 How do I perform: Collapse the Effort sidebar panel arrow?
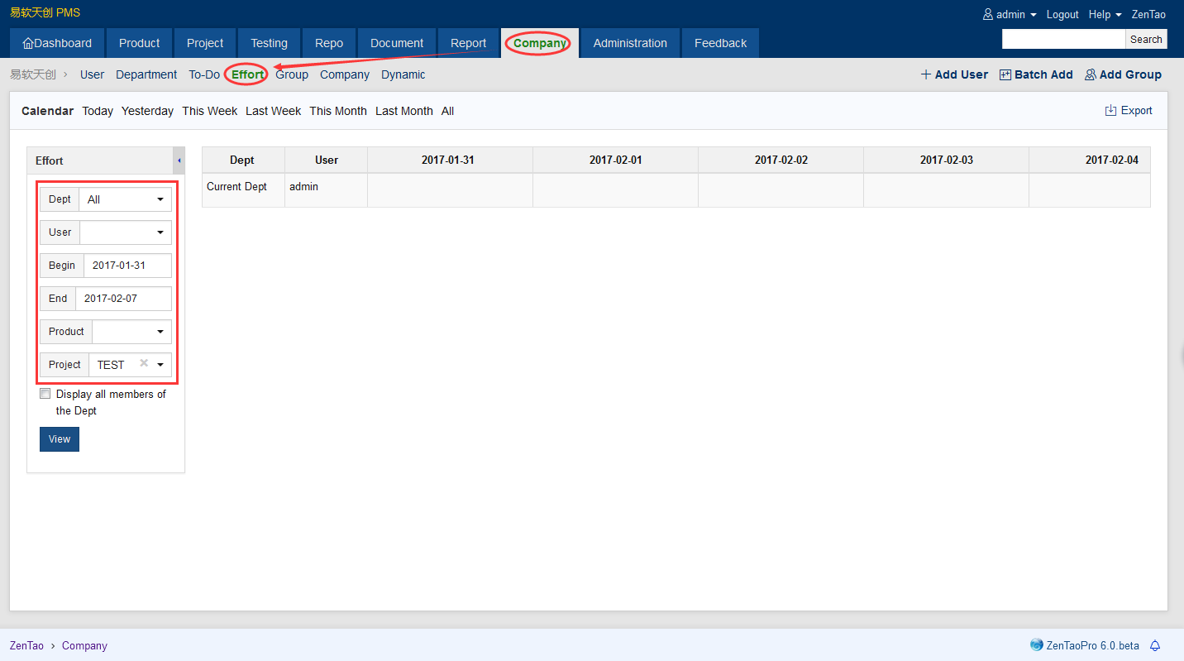[x=179, y=160]
